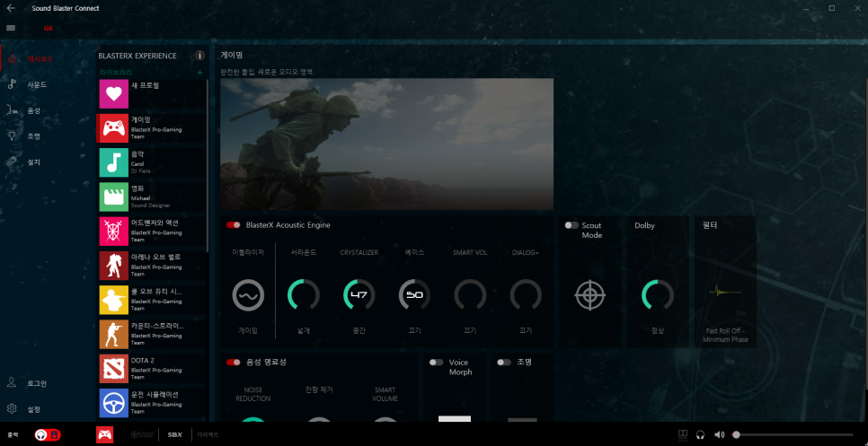Screen dimensions: 868x446
Task: Toggle the 음성 명료성 switch
Action: 233,362
